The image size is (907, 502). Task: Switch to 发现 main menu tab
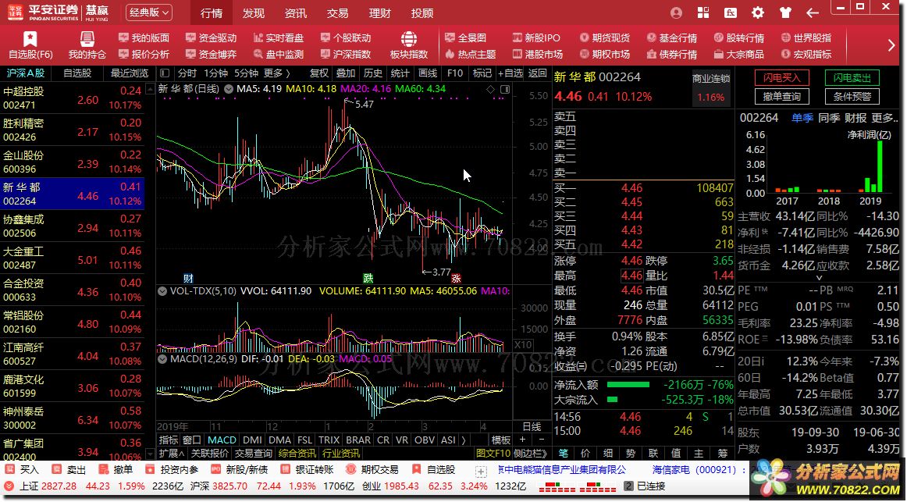click(254, 12)
